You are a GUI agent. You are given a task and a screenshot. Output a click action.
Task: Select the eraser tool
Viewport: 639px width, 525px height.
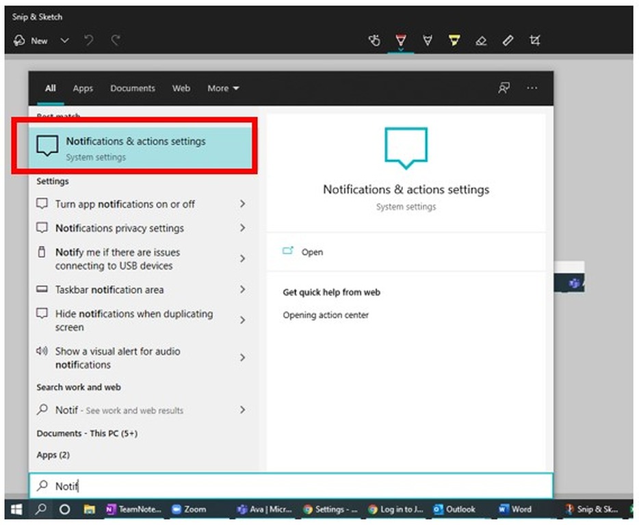pyautogui.click(x=481, y=40)
